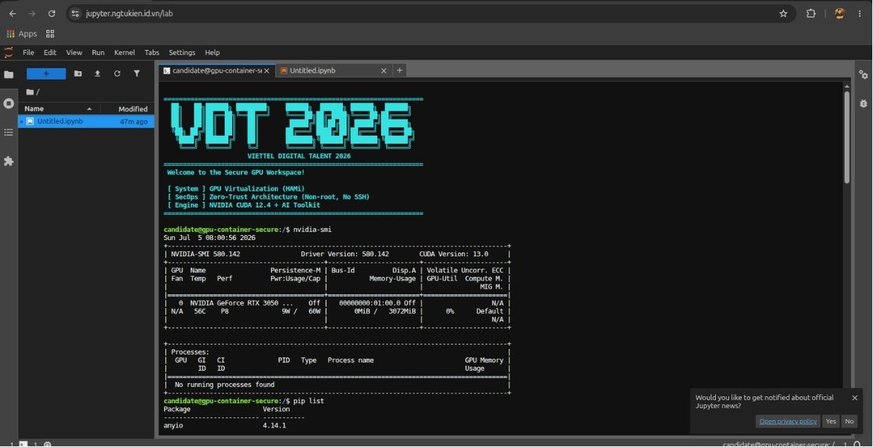
Task: Bookmark this page with the star icon
Action: click(783, 13)
